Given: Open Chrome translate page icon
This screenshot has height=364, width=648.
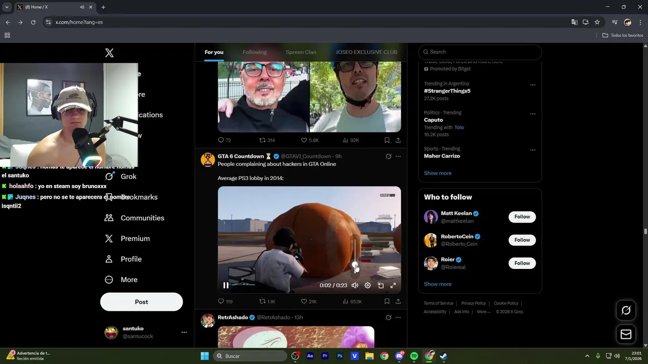Looking at the screenshot, I should (x=574, y=22).
